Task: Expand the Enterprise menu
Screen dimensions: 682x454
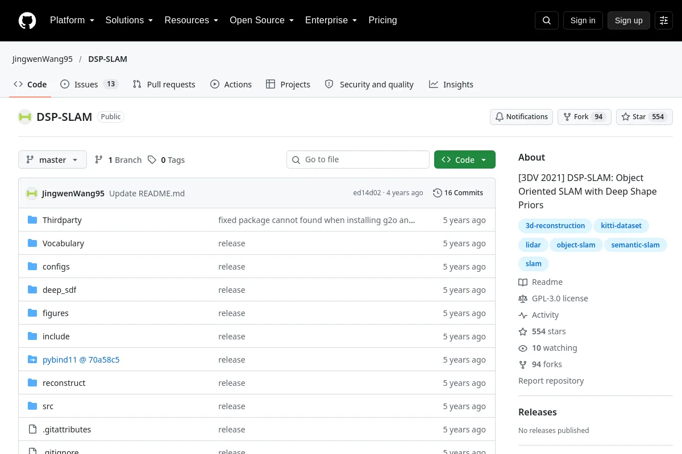Action: [331, 20]
